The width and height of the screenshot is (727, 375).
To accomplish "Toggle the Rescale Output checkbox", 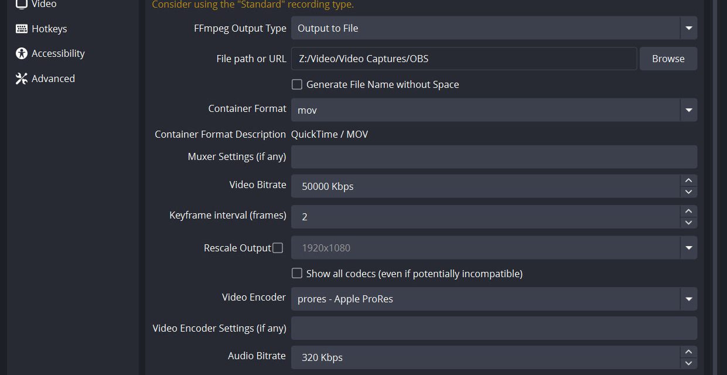I will click(278, 248).
